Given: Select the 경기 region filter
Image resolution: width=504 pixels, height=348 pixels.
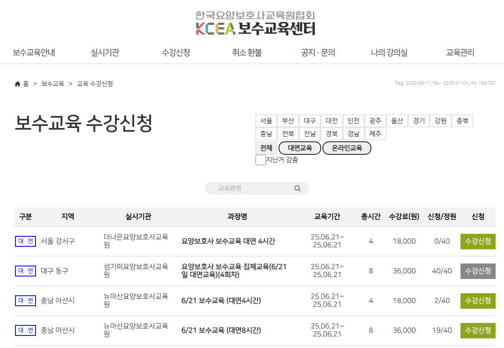Looking at the screenshot, I should click(x=419, y=120).
